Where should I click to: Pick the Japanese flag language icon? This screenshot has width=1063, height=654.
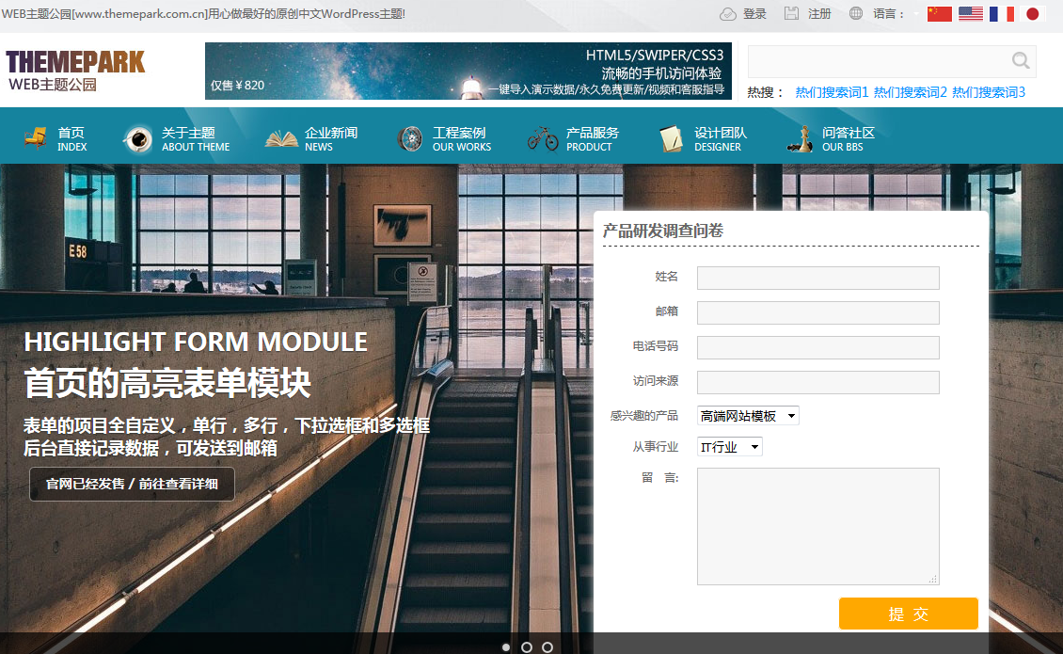[x=1033, y=13]
